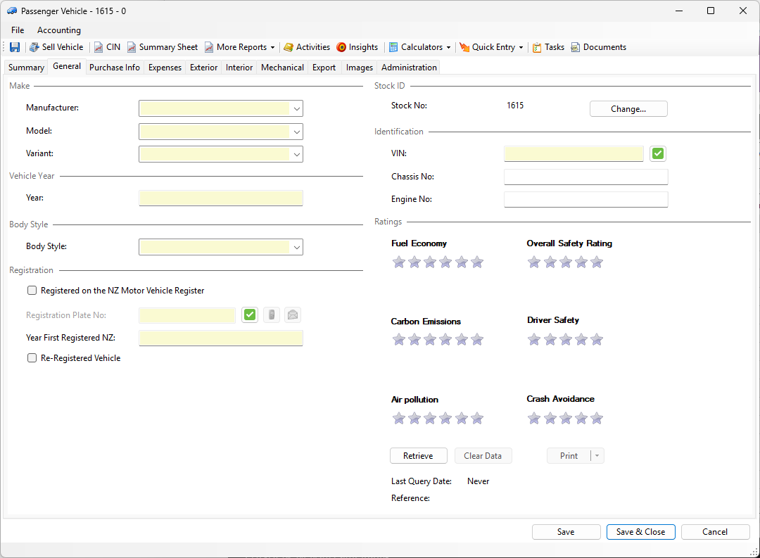Focus the Engine No input field
The image size is (760, 558).
point(586,199)
